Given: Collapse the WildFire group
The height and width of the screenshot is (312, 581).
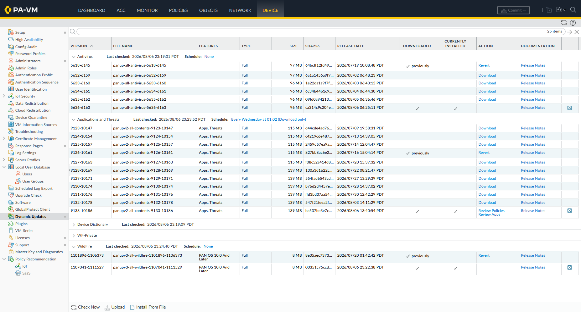Looking at the screenshot, I should (x=74, y=247).
